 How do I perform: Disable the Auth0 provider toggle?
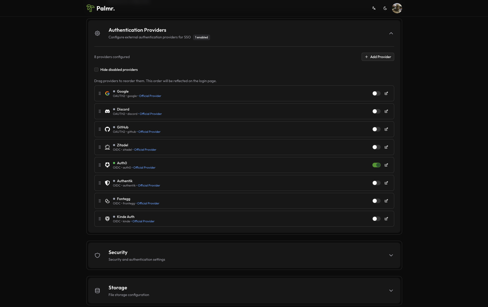click(377, 165)
